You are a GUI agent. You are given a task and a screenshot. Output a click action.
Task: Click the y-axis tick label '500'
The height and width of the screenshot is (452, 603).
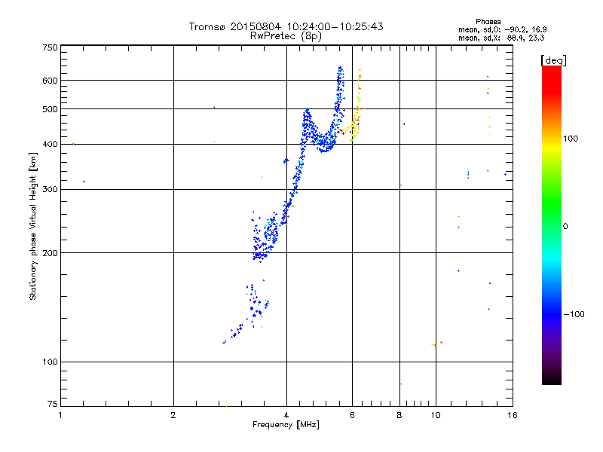[50, 109]
